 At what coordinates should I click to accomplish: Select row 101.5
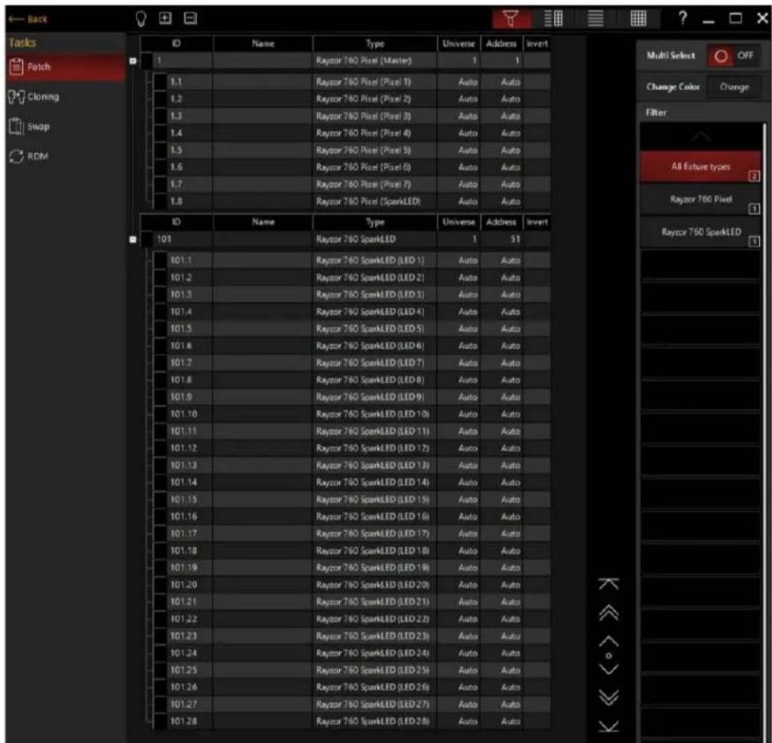[351, 328]
